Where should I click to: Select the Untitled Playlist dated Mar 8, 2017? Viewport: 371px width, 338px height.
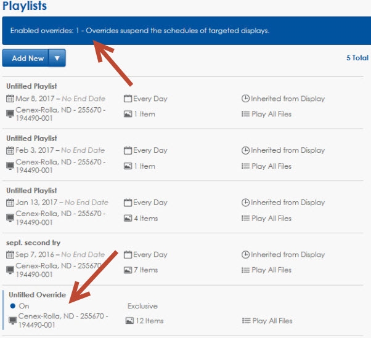point(31,86)
